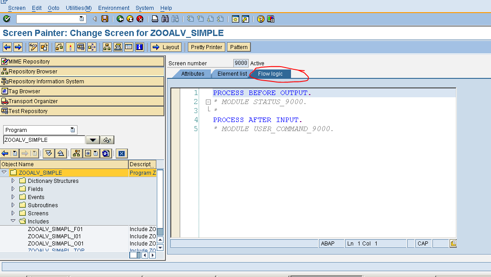Switch to the Attributes tab
This screenshot has height=277, width=491.
(193, 73)
